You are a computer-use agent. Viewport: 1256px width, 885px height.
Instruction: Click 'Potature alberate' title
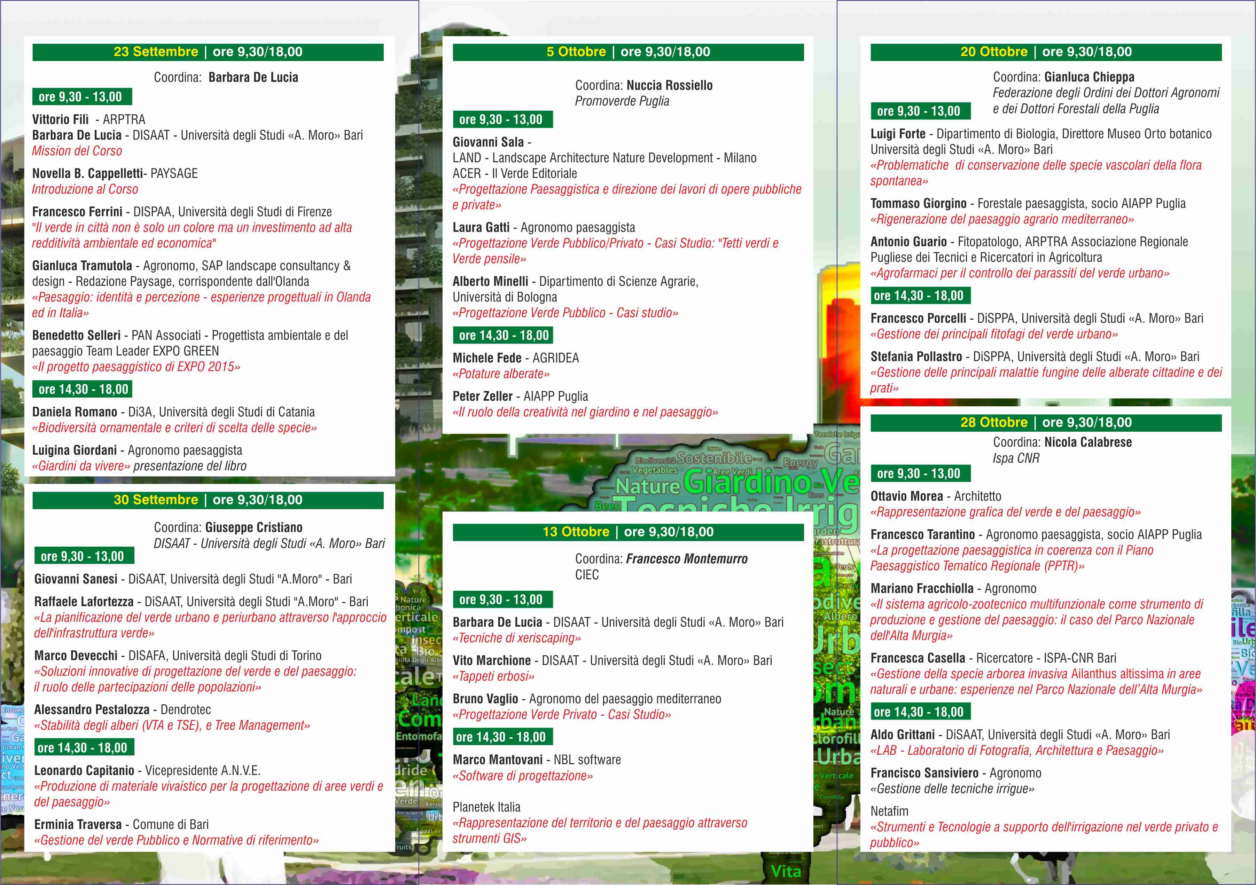(x=501, y=374)
